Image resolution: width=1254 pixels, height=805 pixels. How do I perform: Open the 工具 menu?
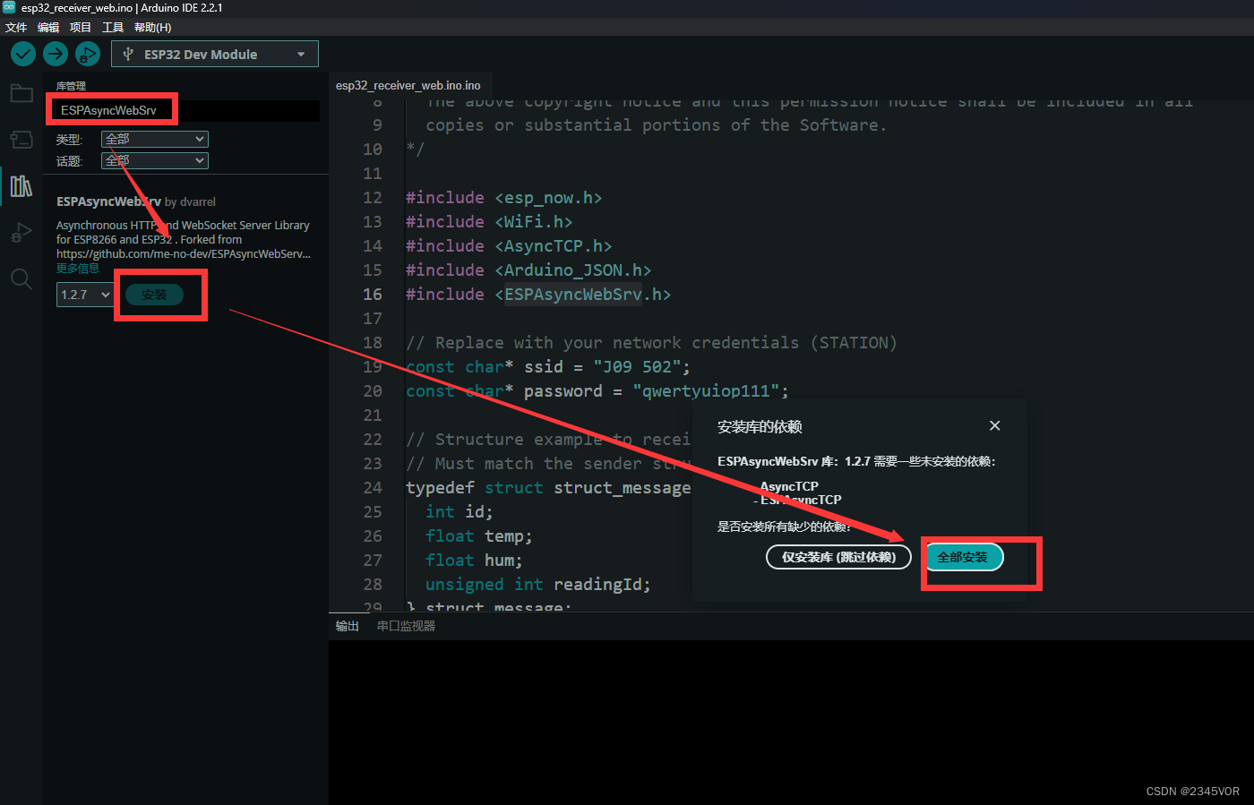[x=113, y=27]
